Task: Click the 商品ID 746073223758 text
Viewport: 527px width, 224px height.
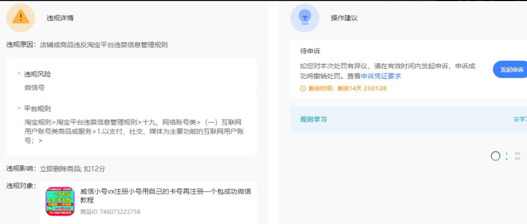Action: [x=110, y=212]
